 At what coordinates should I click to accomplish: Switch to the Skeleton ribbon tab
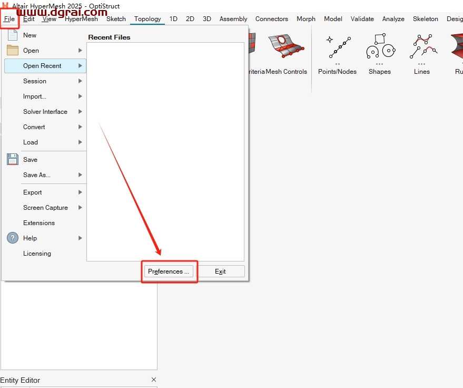[x=426, y=19]
